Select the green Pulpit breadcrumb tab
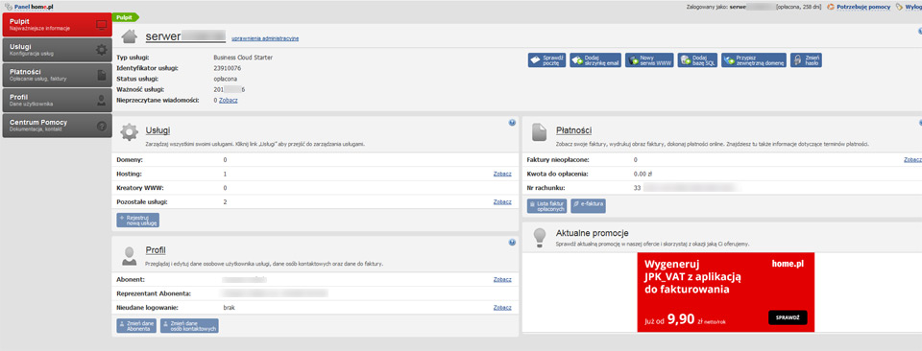 pyautogui.click(x=125, y=17)
